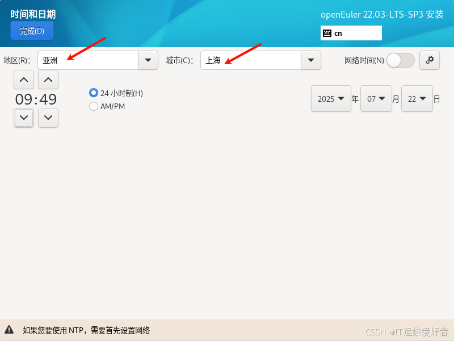
Task: Select the AM/PM radio button
Action: [94, 106]
